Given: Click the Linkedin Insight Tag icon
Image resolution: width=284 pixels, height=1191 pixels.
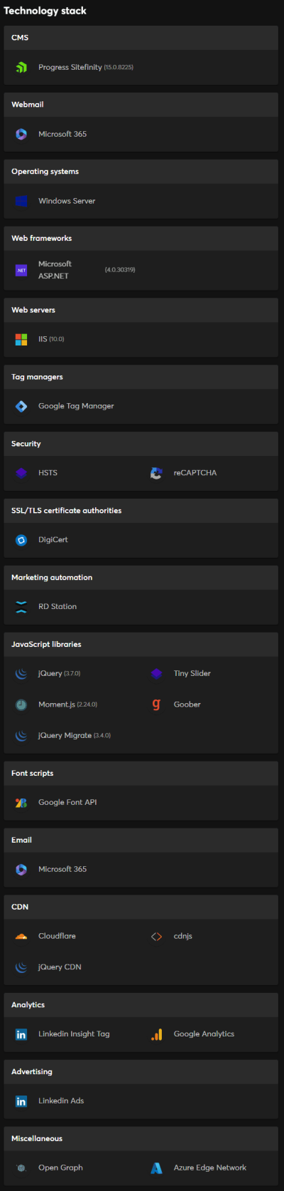Looking at the screenshot, I should [x=21, y=1034].
